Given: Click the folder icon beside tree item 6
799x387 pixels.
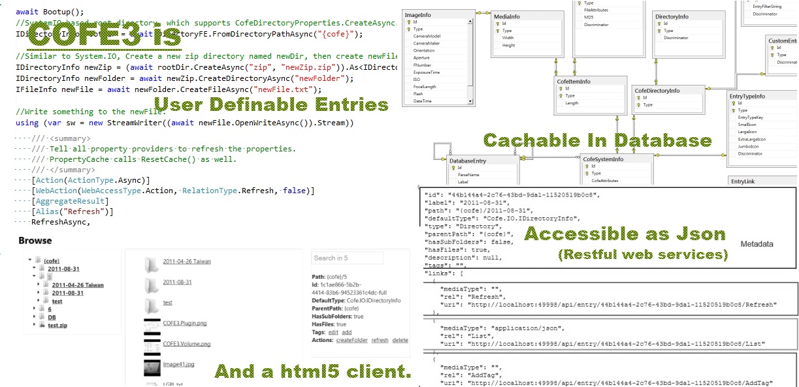Looking at the screenshot, I should tap(42, 308).
